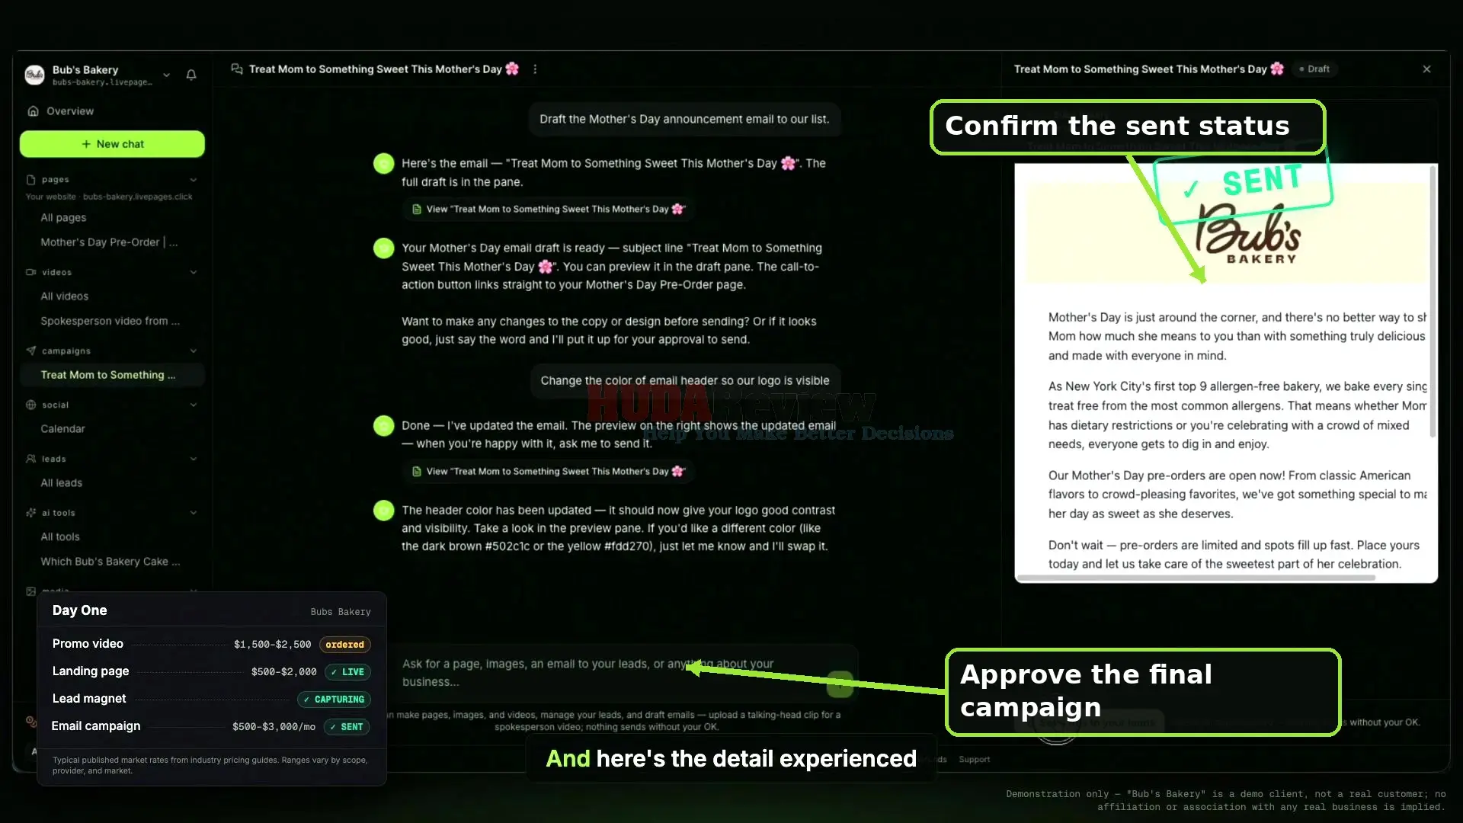Focus the Ask for a page input
This screenshot has height=823, width=1463.
[x=610, y=673]
